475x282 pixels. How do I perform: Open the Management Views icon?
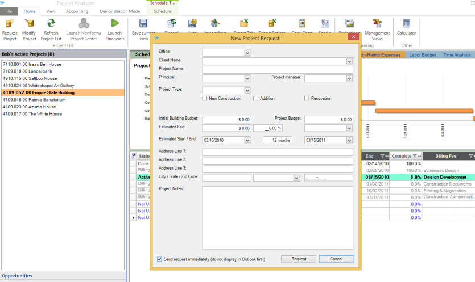click(377, 24)
